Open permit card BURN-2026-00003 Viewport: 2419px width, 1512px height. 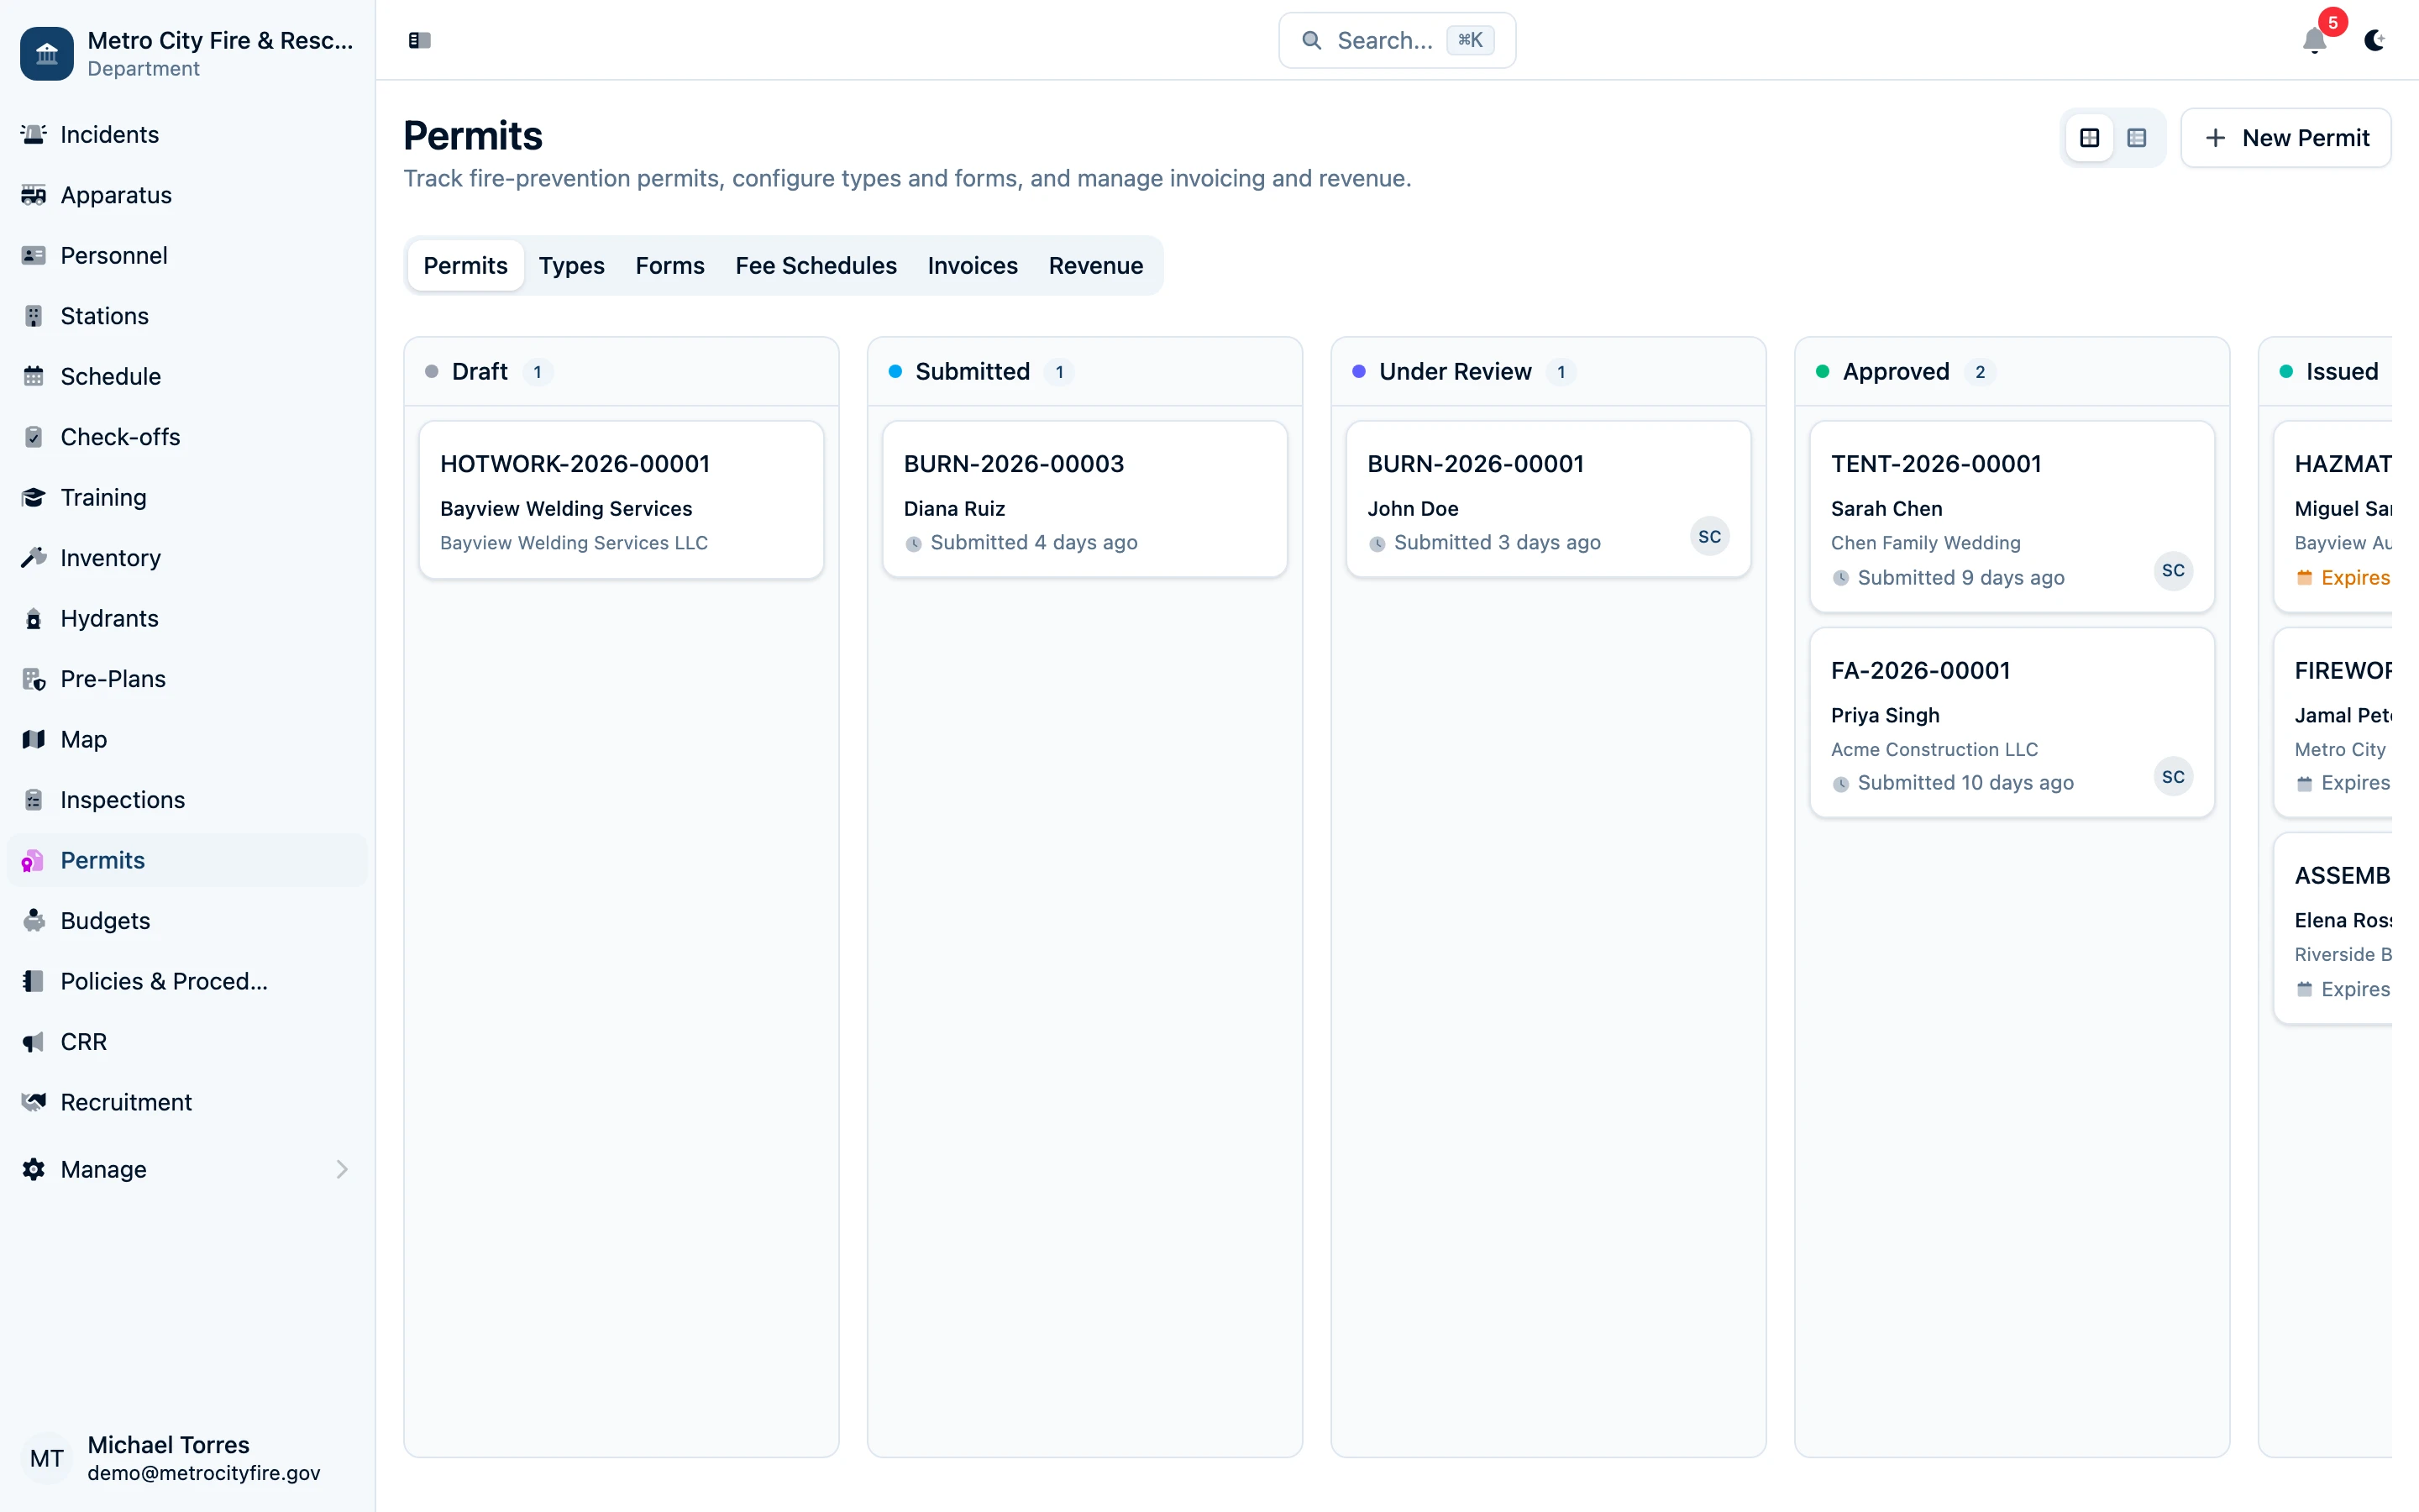click(x=1084, y=498)
